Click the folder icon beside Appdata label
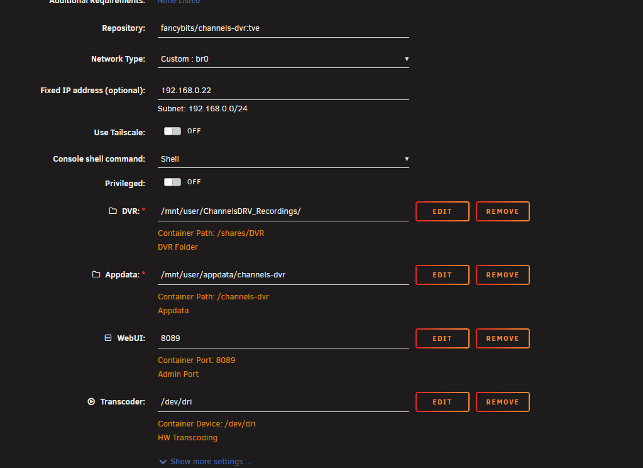The height and width of the screenshot is (468, 643). click(x=96, y=274)
